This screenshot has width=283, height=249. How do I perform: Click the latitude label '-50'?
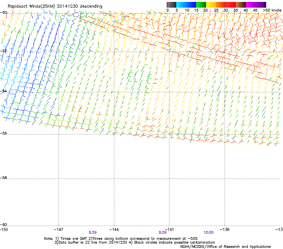(3, 13)
